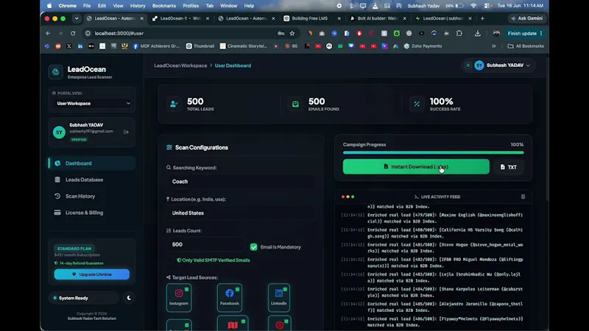The image size is (589, 331).
Task: Open the Finish update three-dot menu
Action: pyautogui.click(x=541, y=33)
